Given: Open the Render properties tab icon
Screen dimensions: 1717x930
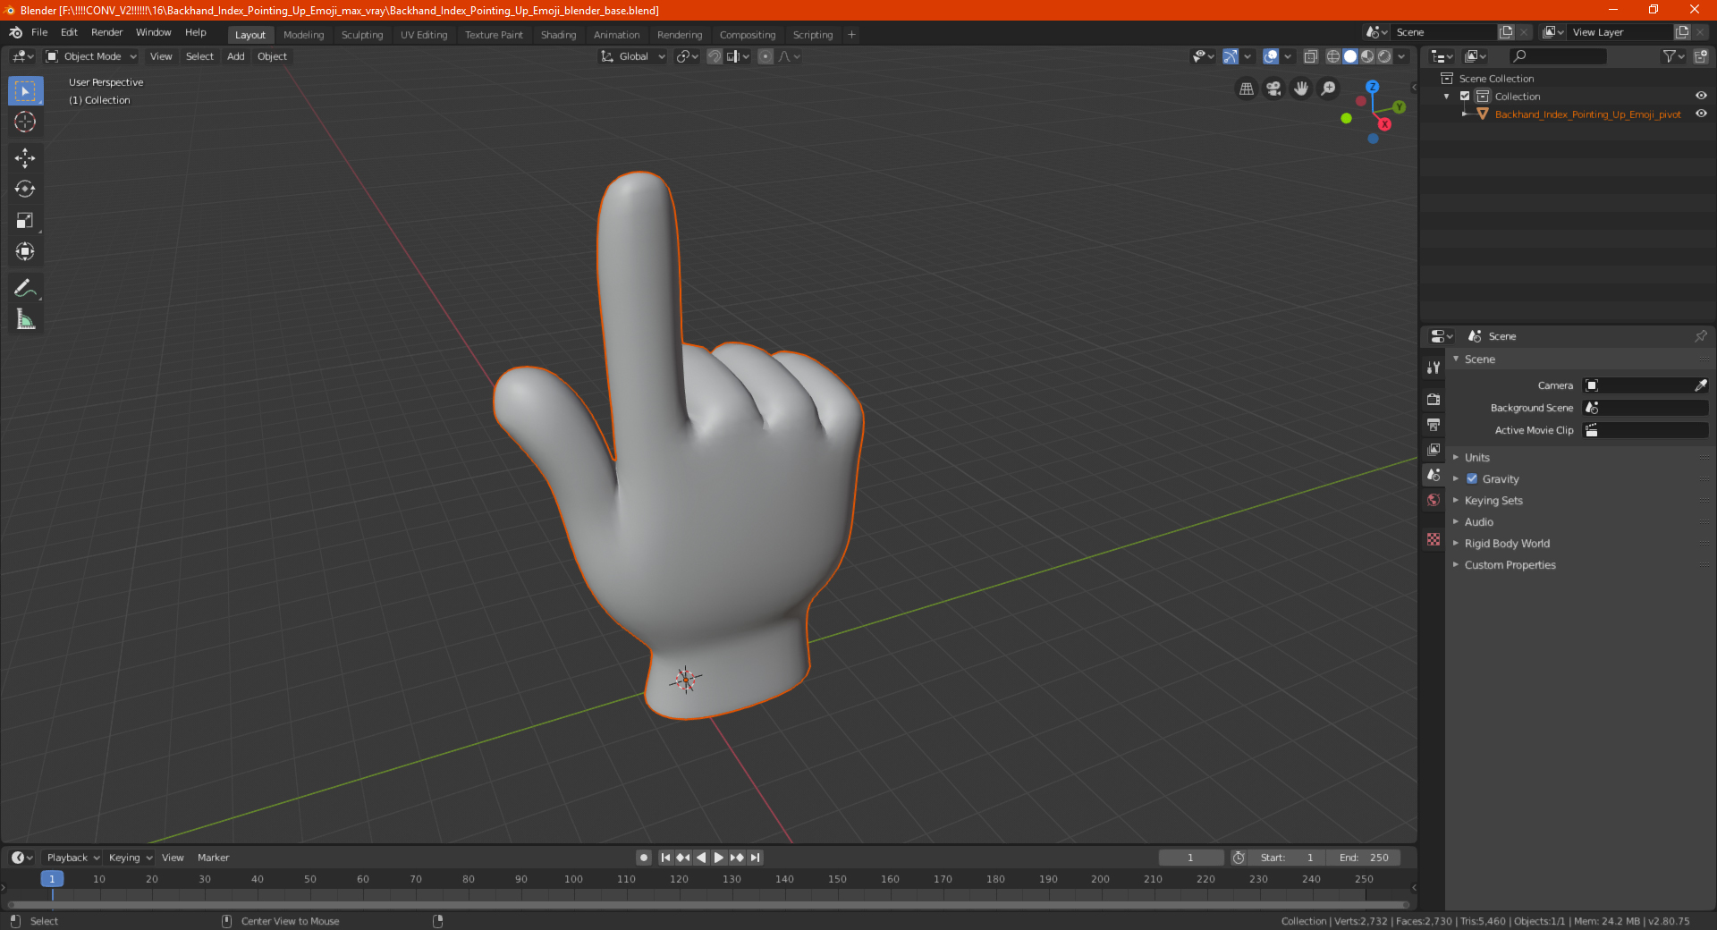Looking at the screenshot, I should pos(1434,399).
